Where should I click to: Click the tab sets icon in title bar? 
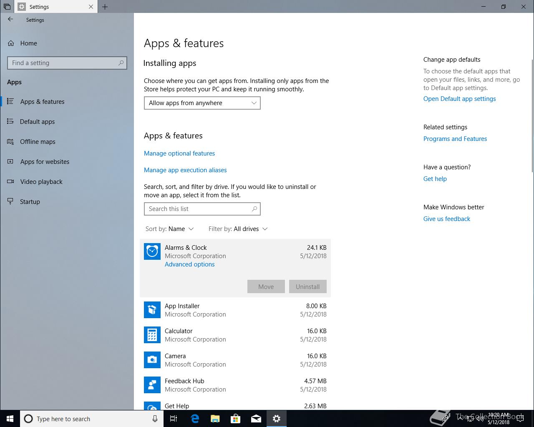(7, 7)
